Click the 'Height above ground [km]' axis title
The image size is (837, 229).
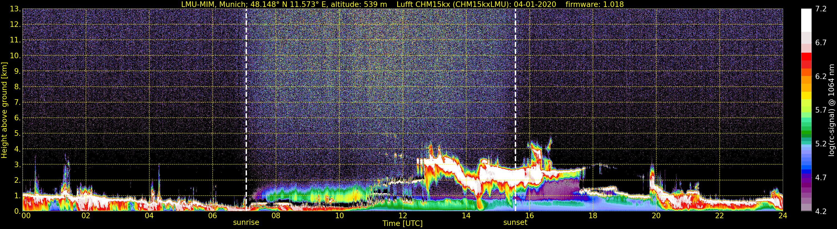click(x=4, y=110)
